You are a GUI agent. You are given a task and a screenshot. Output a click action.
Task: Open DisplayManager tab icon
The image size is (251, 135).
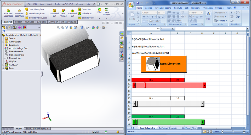[24, 27]
